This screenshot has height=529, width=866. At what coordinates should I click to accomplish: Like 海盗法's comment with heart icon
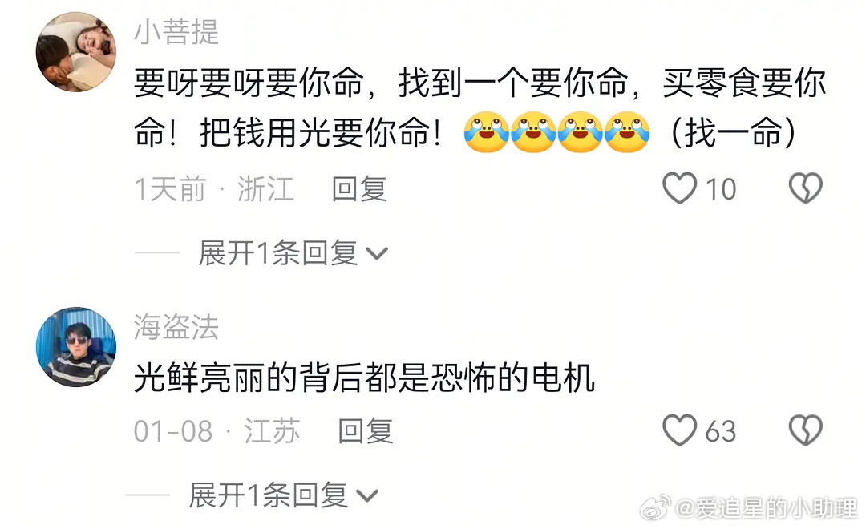click(x=679, y=430)
